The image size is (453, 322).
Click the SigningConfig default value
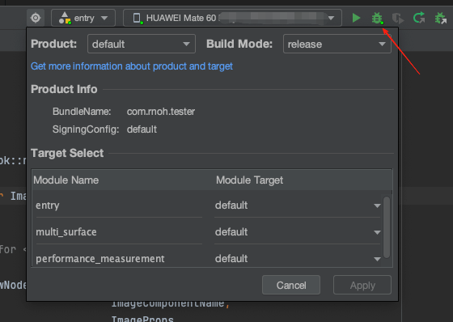pyautogui.click(x=142, y=129)
